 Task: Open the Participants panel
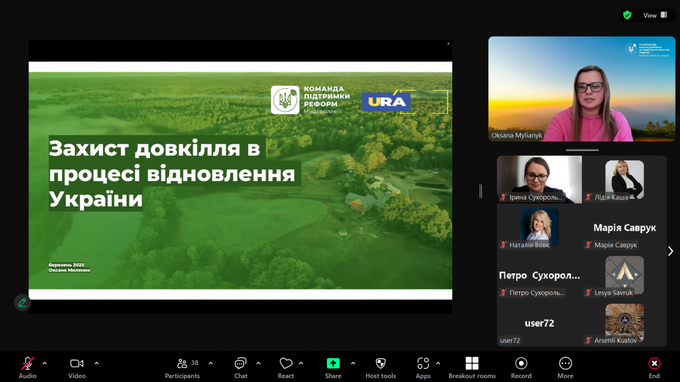[182, 363]
